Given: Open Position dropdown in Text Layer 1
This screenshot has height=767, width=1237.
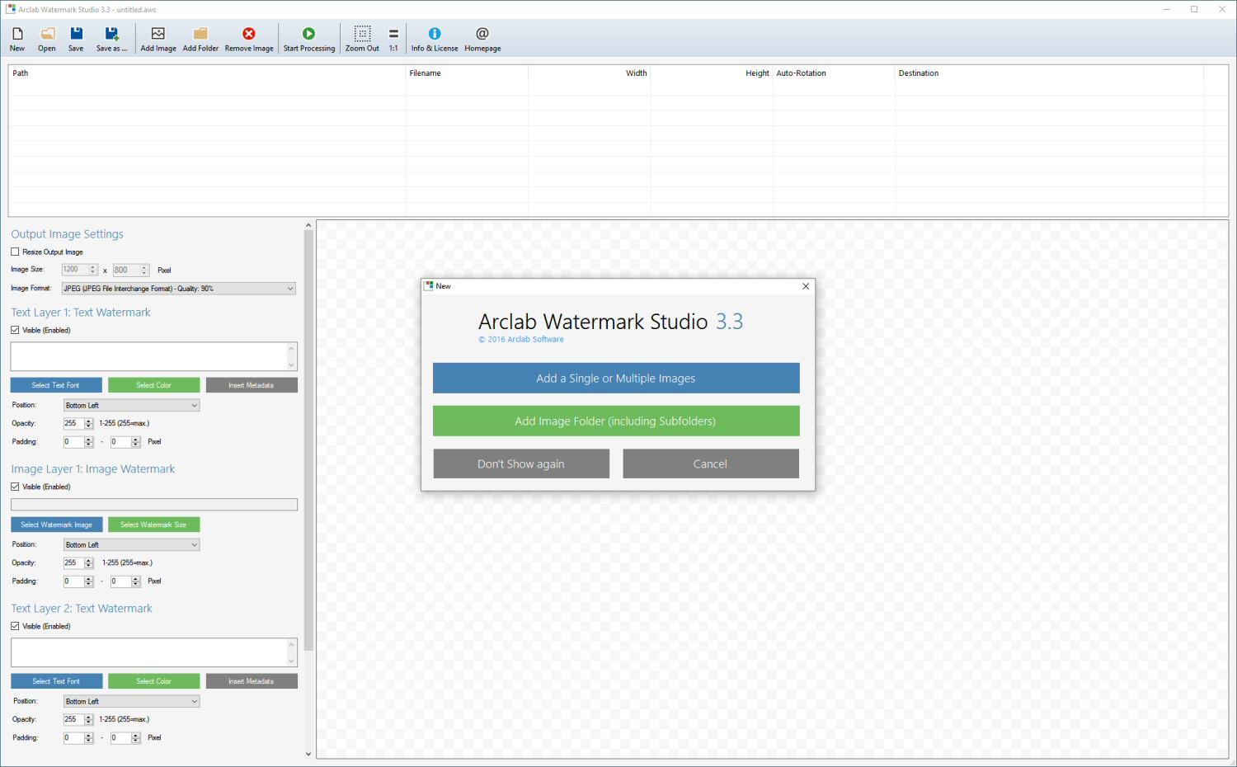Looking at the screenshot, I should [x=132, y=405].
